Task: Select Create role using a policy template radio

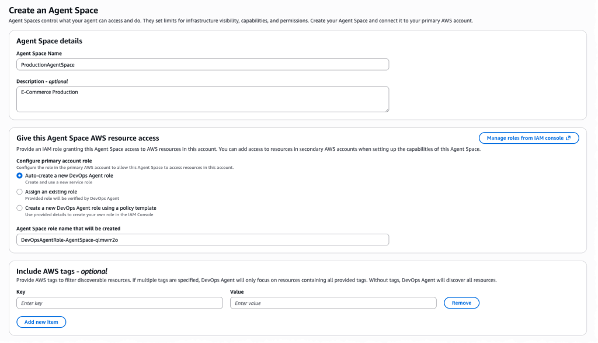Action: point(20,207)
